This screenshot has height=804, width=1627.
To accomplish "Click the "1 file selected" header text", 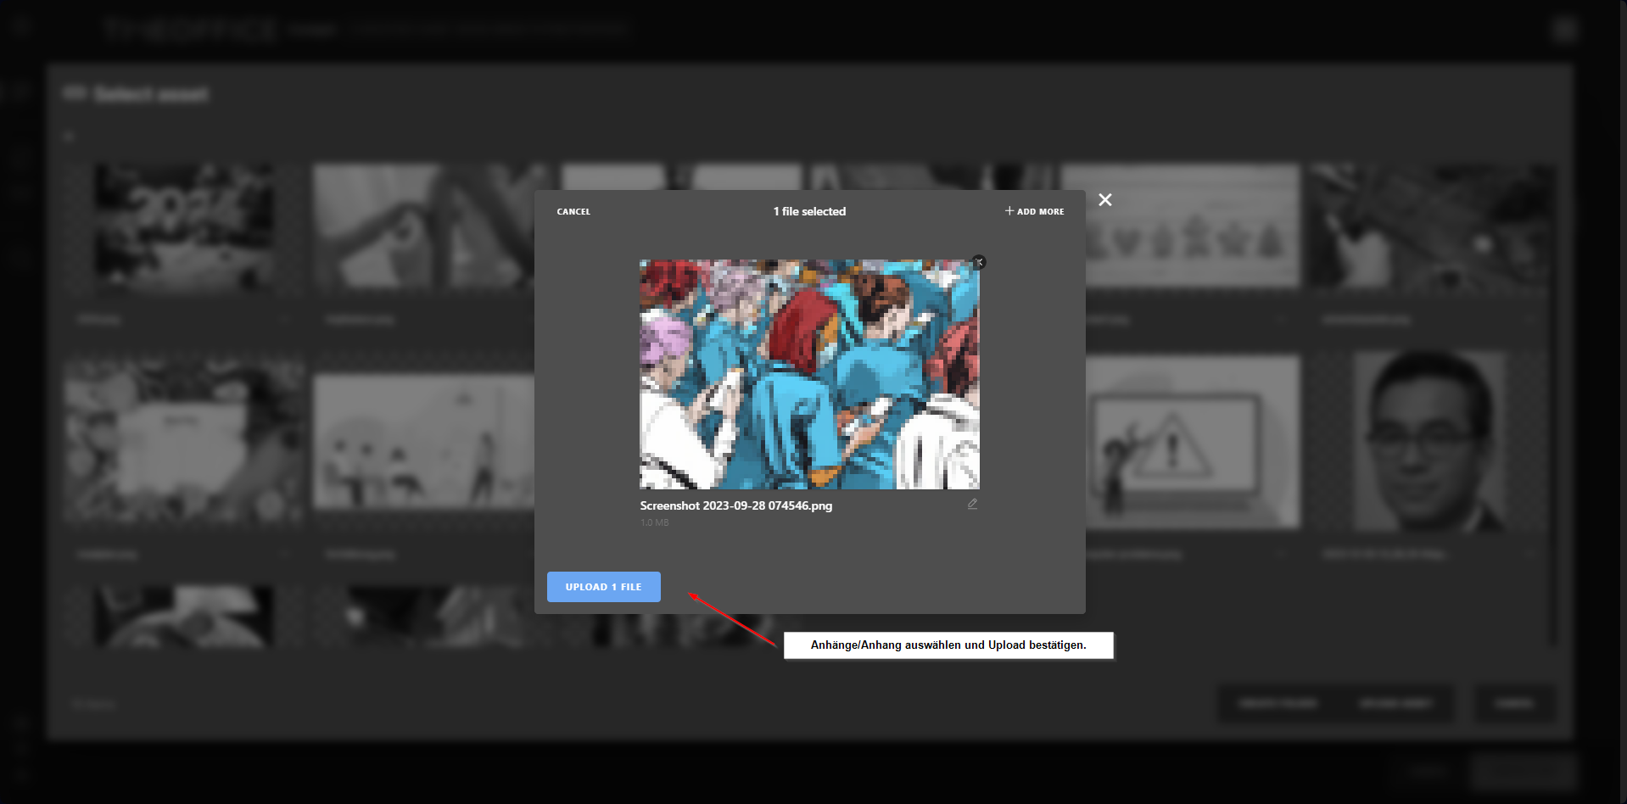I will coord(809,211).
